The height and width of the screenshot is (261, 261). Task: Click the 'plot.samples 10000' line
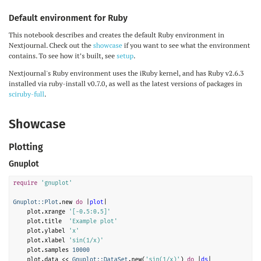(58, 250)
